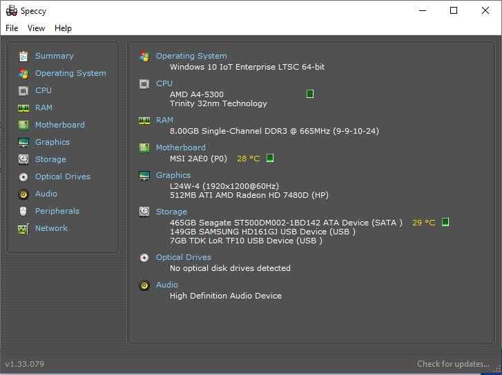Select Operating System in the sidebar list
The image size is (502, 375).
(x=70, y=73)
